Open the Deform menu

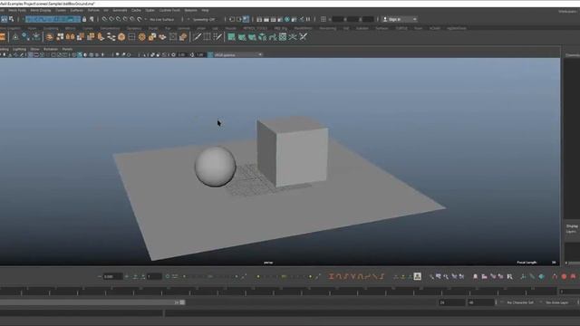click(93, 10)
